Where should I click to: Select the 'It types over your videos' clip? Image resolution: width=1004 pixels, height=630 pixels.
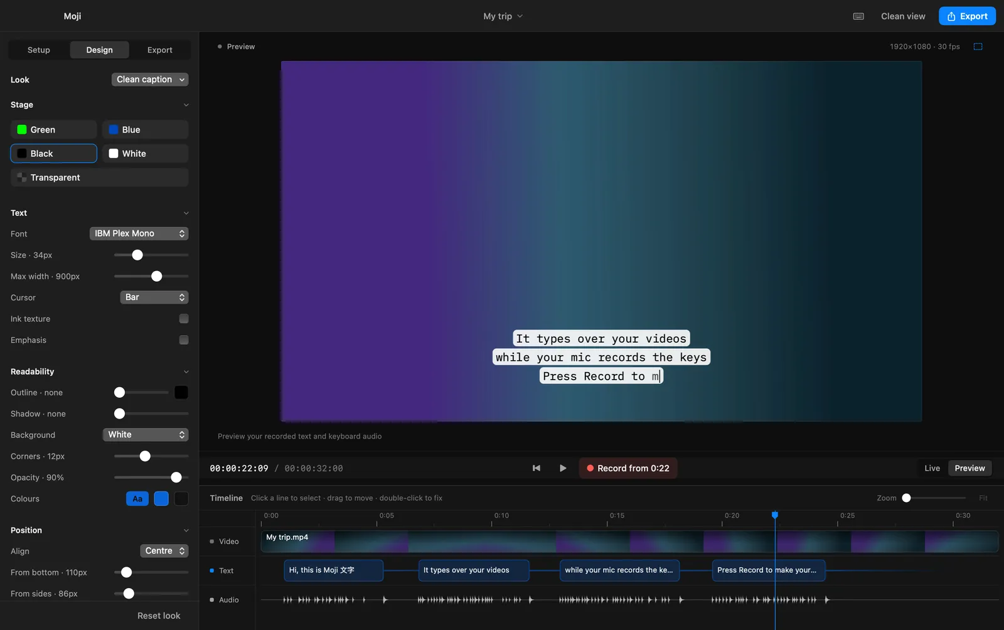click(474, 570)
